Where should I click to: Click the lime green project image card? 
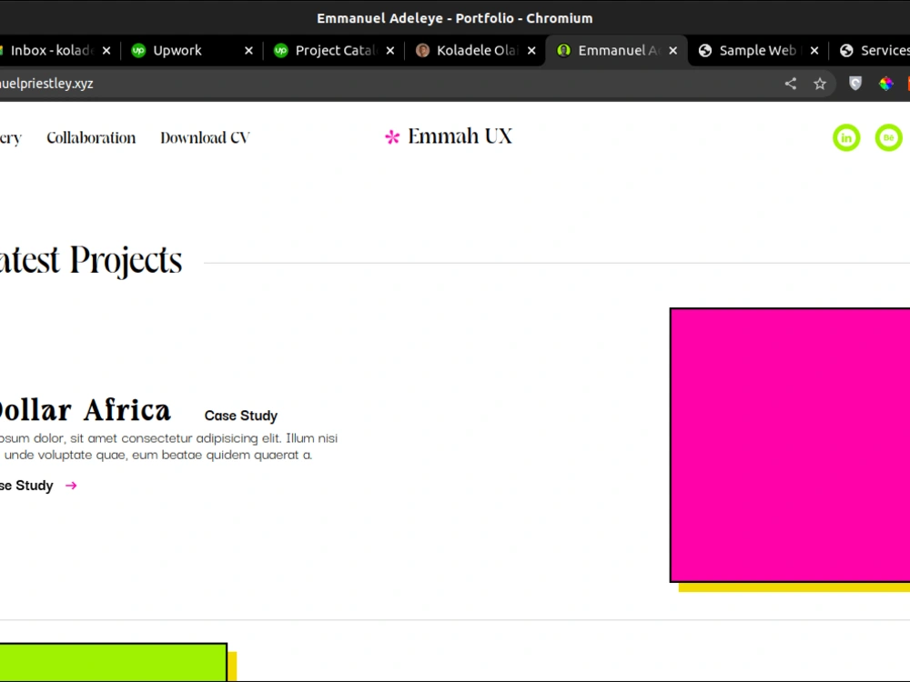(x=113, y=662)
